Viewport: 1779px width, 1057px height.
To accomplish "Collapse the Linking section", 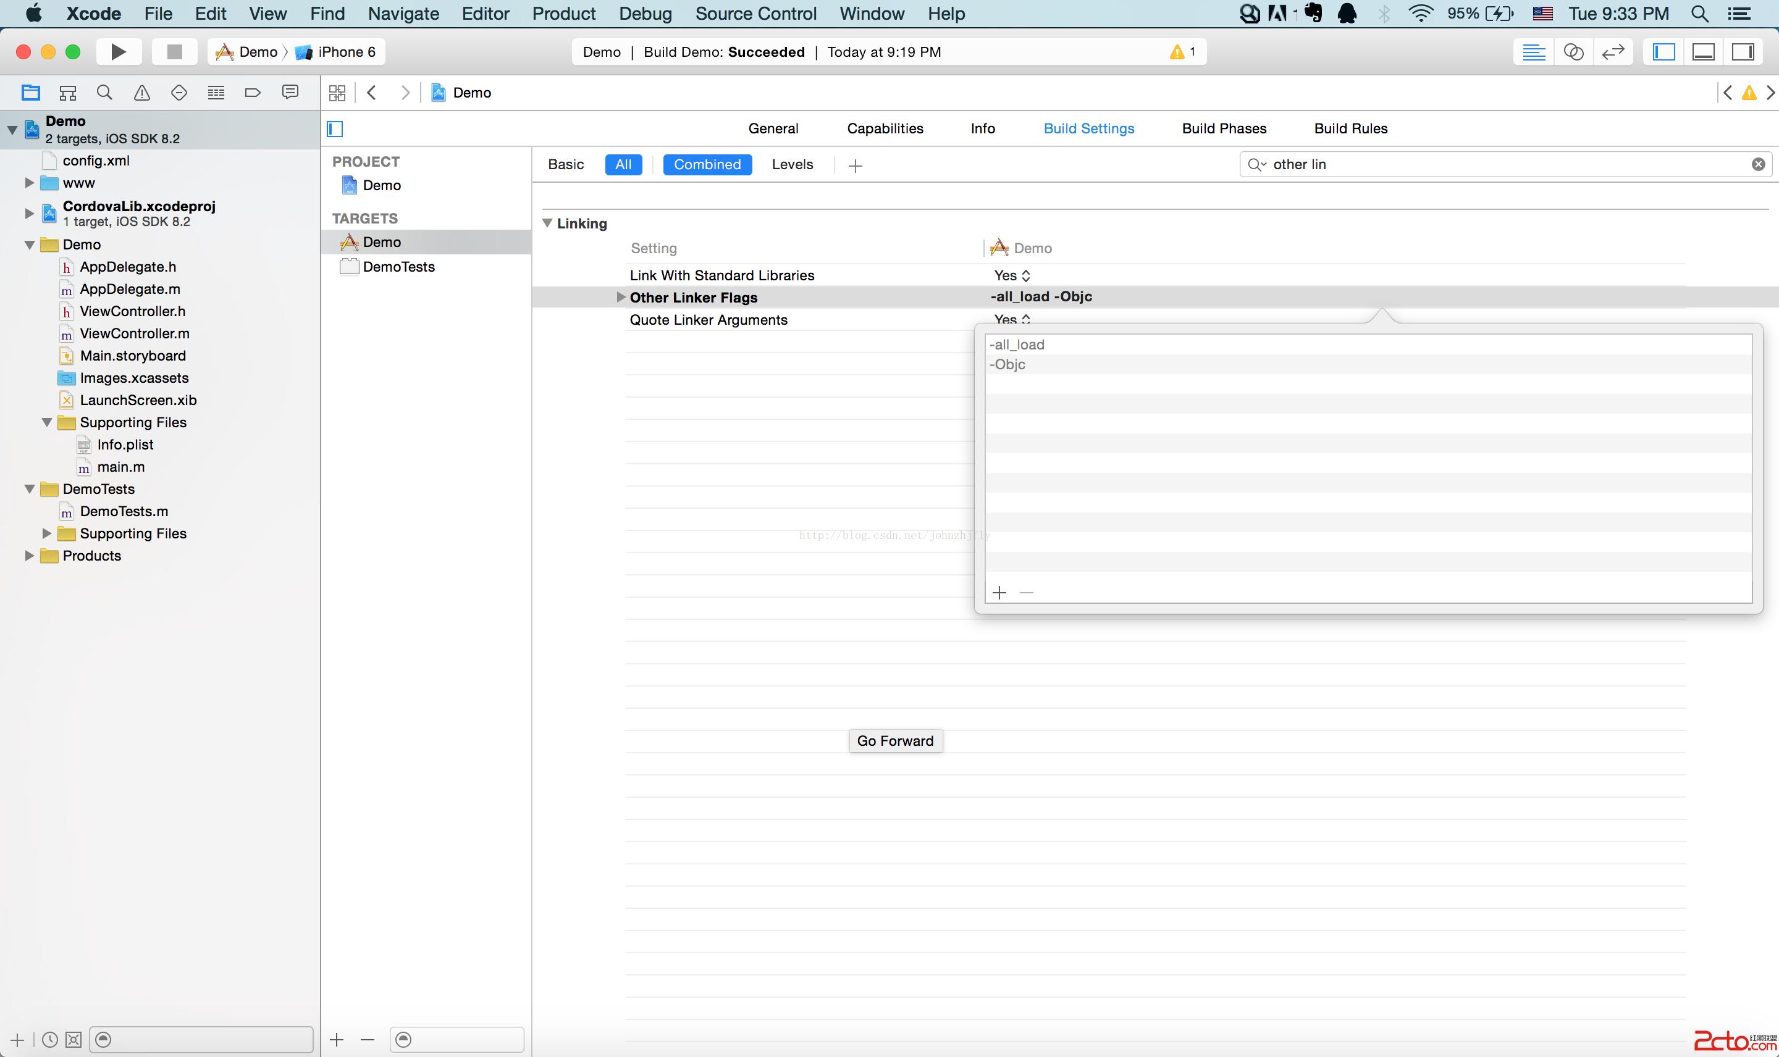I will 547,223.
